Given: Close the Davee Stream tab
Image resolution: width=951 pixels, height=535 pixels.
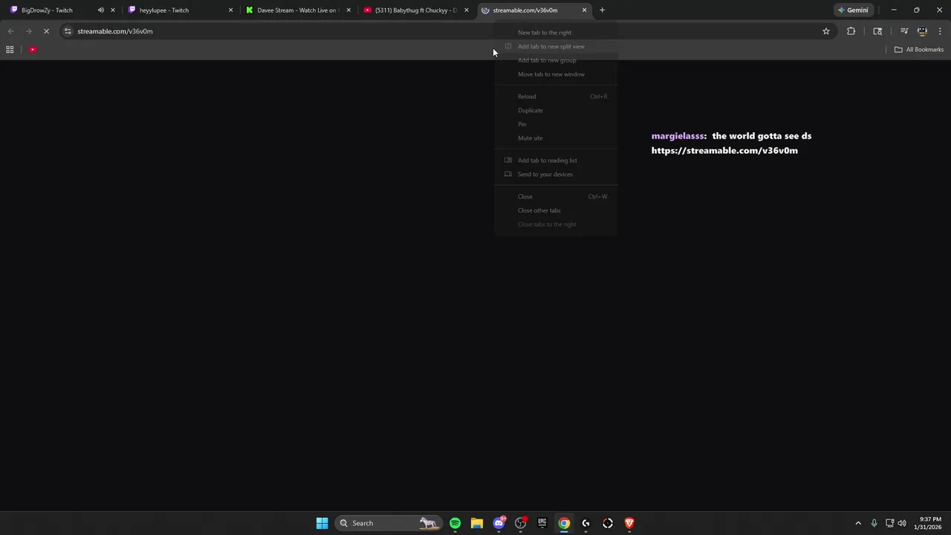Looking at the screenshot, I should point(348,10).
